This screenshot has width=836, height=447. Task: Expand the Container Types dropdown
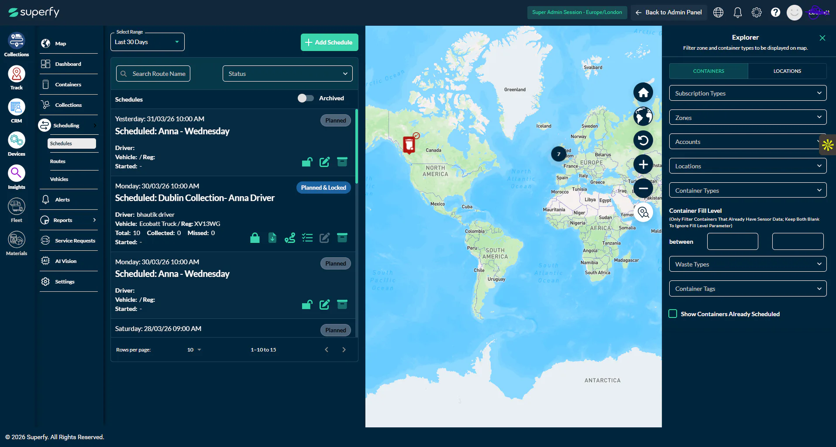tap(748, 190)
